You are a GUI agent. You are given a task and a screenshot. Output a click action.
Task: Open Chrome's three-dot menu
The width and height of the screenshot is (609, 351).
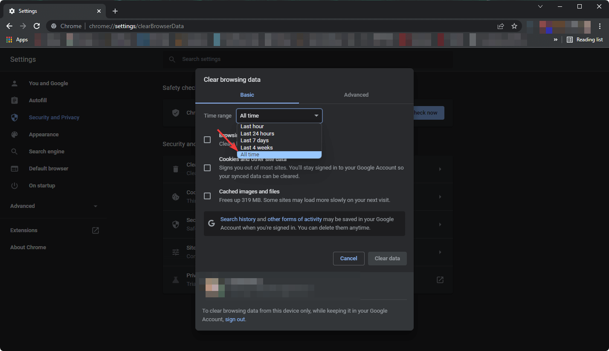tap(600, 26)
